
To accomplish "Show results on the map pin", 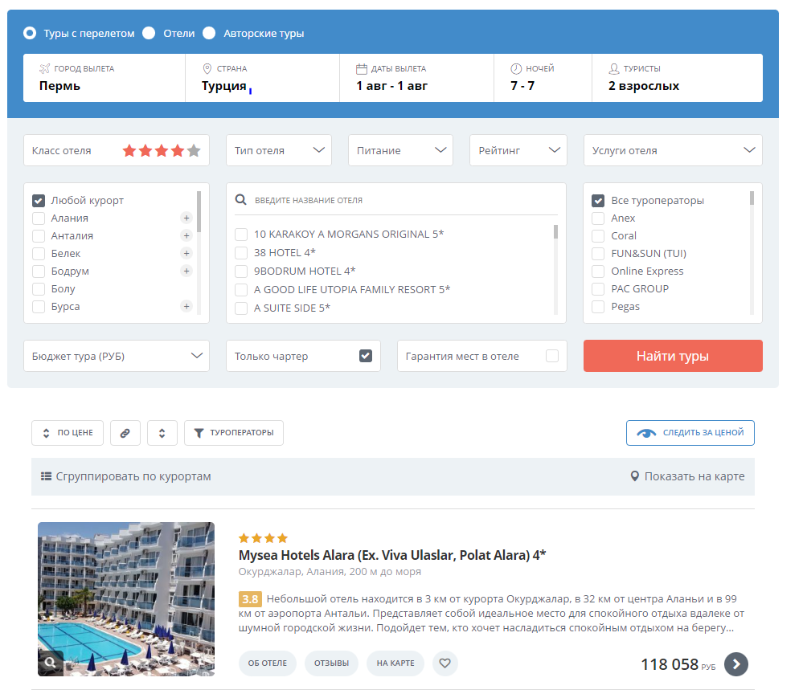I will pos(634,476).
